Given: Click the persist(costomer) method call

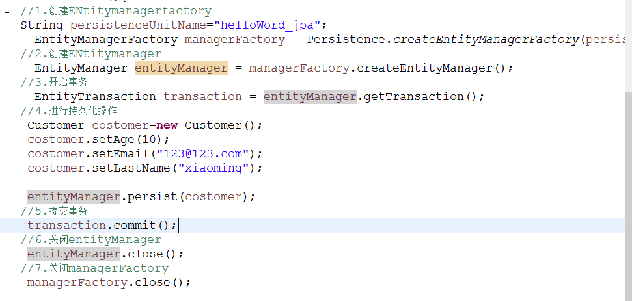Looking at the screenshot, I should 188,197.
